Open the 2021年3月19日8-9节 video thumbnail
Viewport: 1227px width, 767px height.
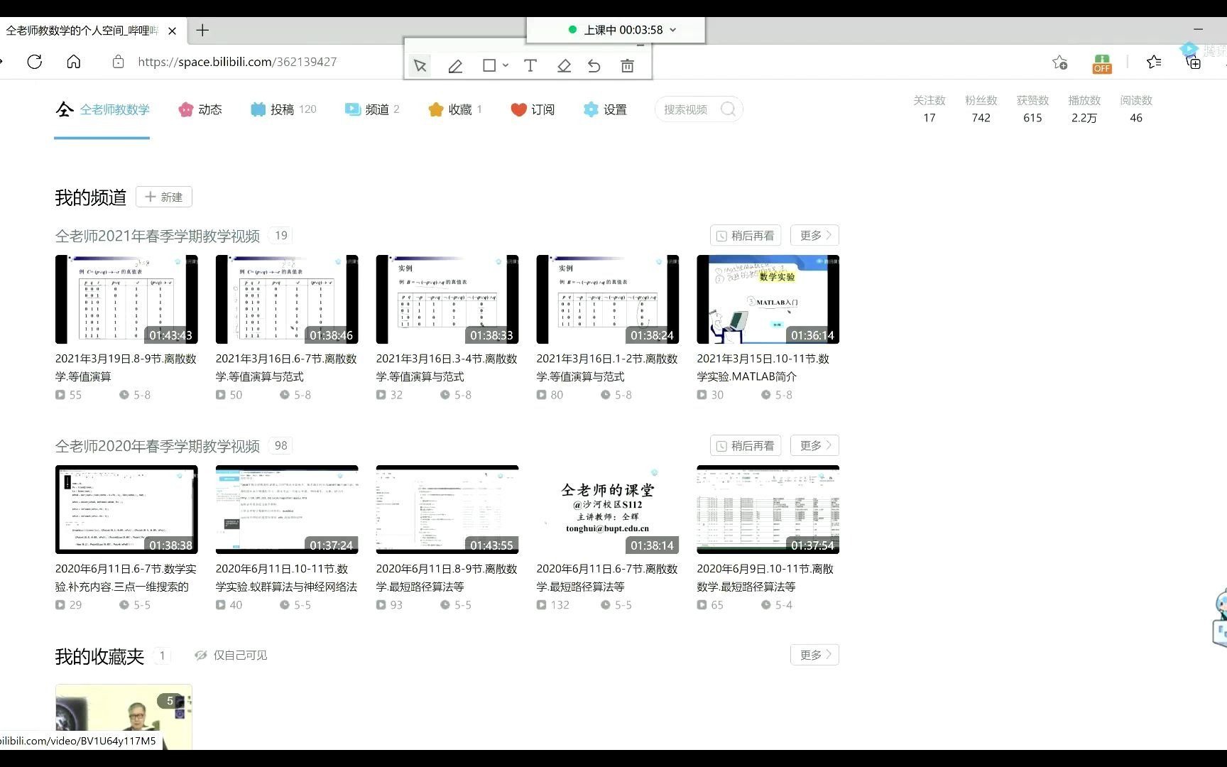tap(126, 300)
